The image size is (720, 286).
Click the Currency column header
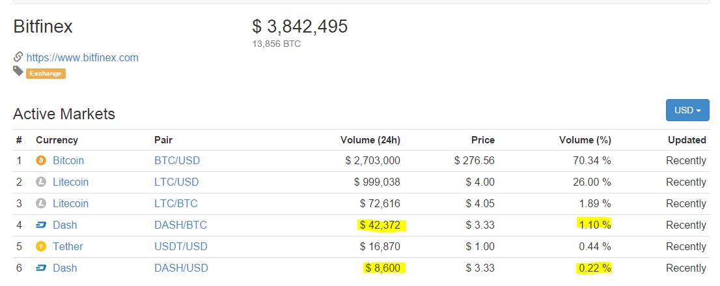tap(57, 140)
